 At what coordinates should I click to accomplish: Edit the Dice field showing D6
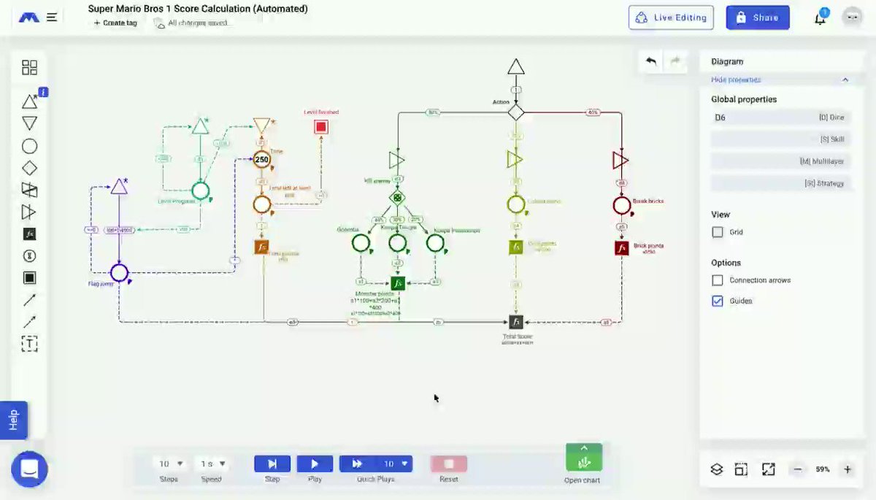point(780,118)
